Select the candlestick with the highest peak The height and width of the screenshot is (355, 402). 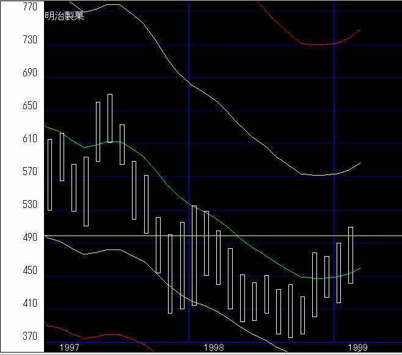[110, 118]
